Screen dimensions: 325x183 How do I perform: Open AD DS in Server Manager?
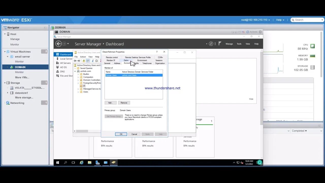[x=63, y=67]
